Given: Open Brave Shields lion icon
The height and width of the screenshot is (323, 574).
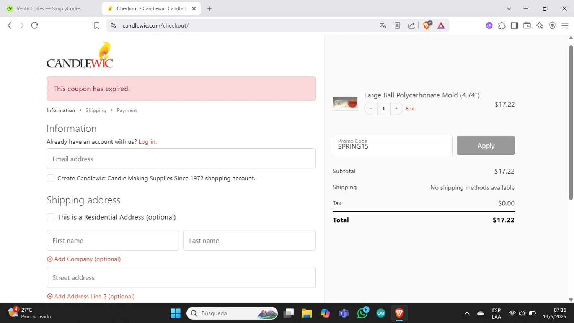Looking at the screenshot, I should 427,25.
